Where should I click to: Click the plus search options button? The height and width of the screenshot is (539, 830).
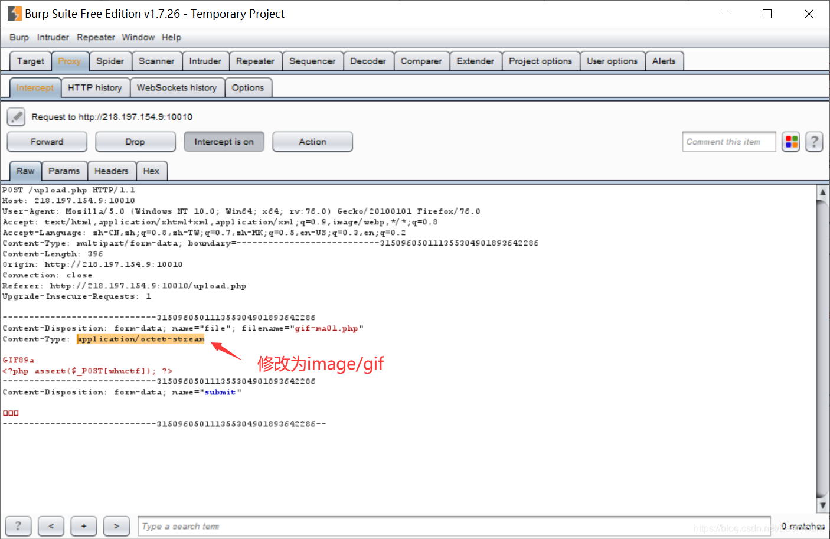coord(84,526)
